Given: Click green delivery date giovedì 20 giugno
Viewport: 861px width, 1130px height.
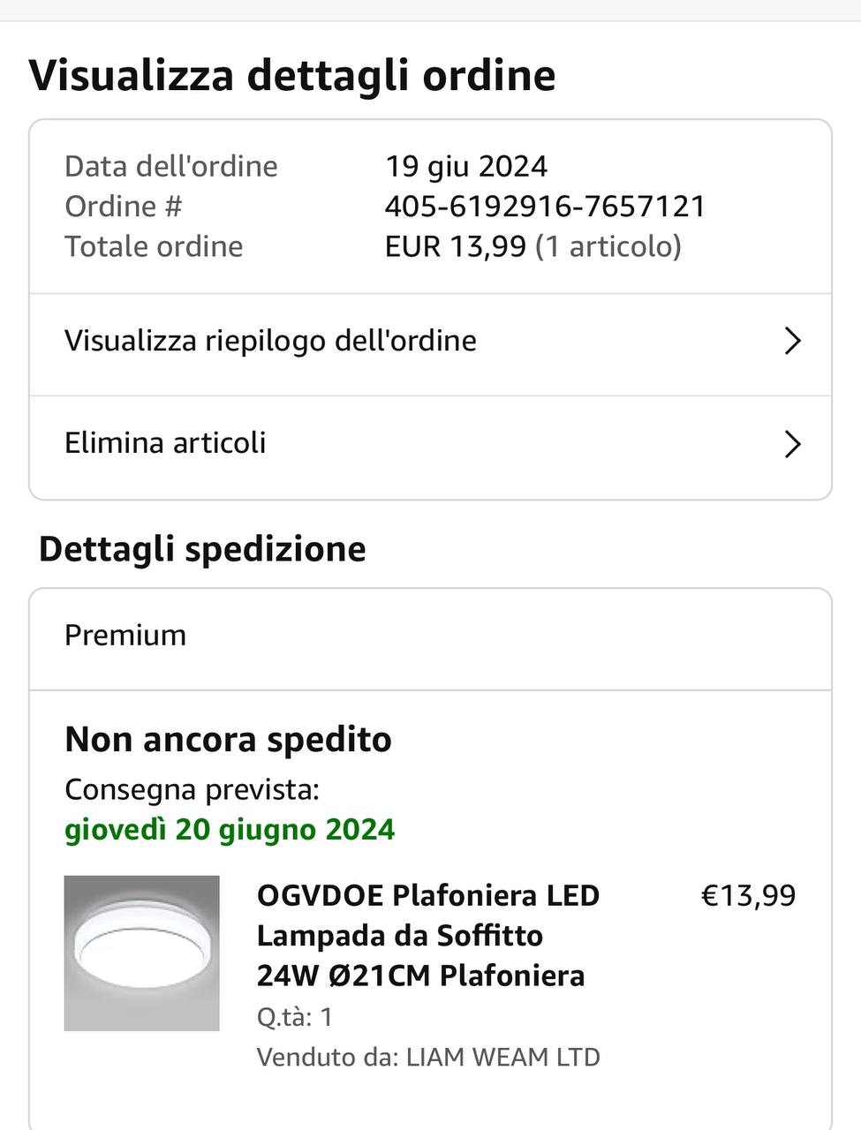Looking at the screenshot, I should tap(230, 830).
